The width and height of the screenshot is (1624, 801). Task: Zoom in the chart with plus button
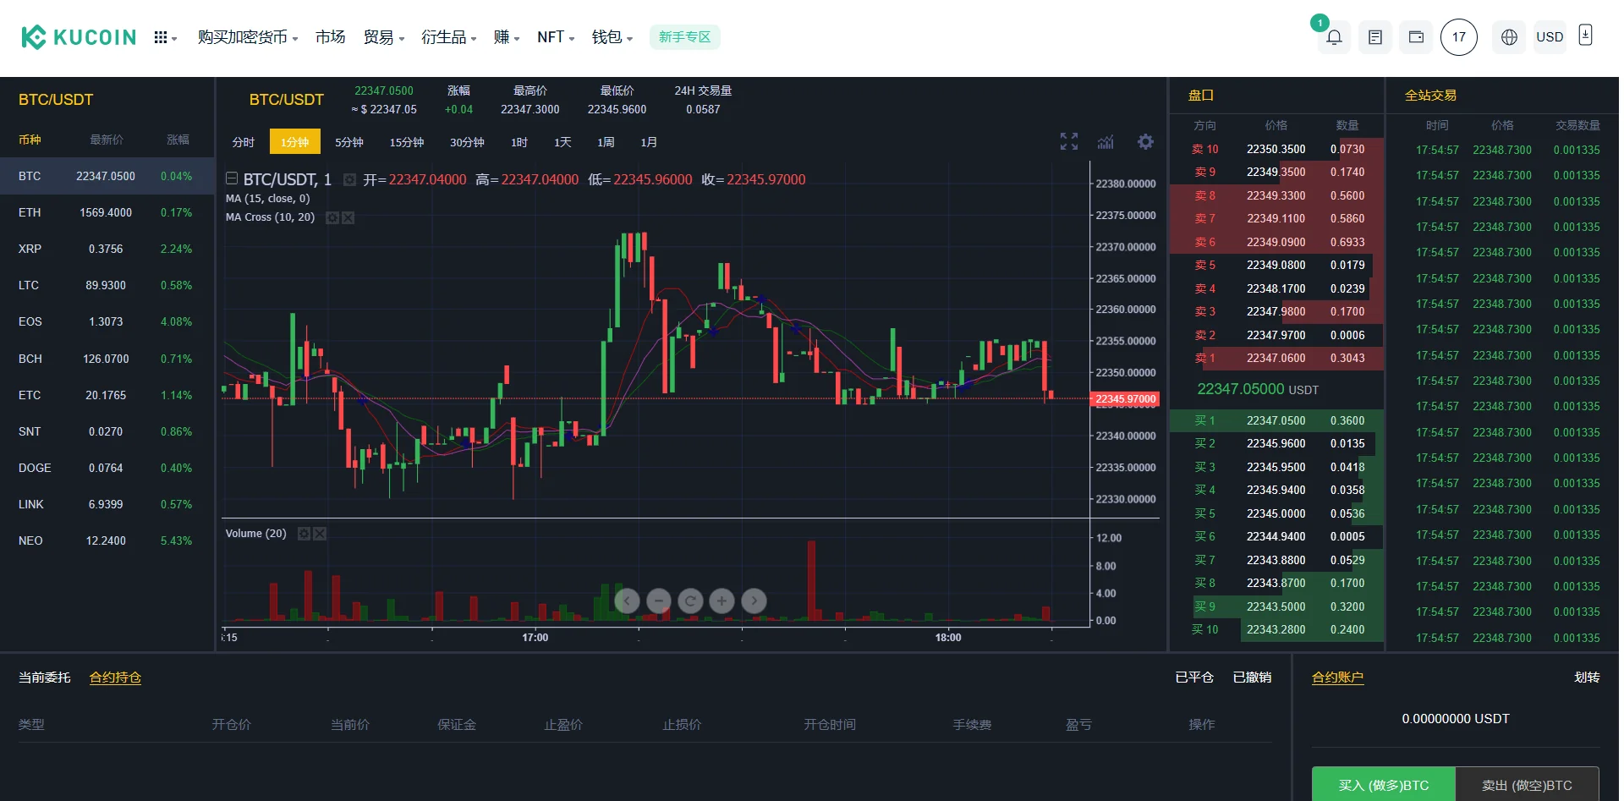point(721,601)
